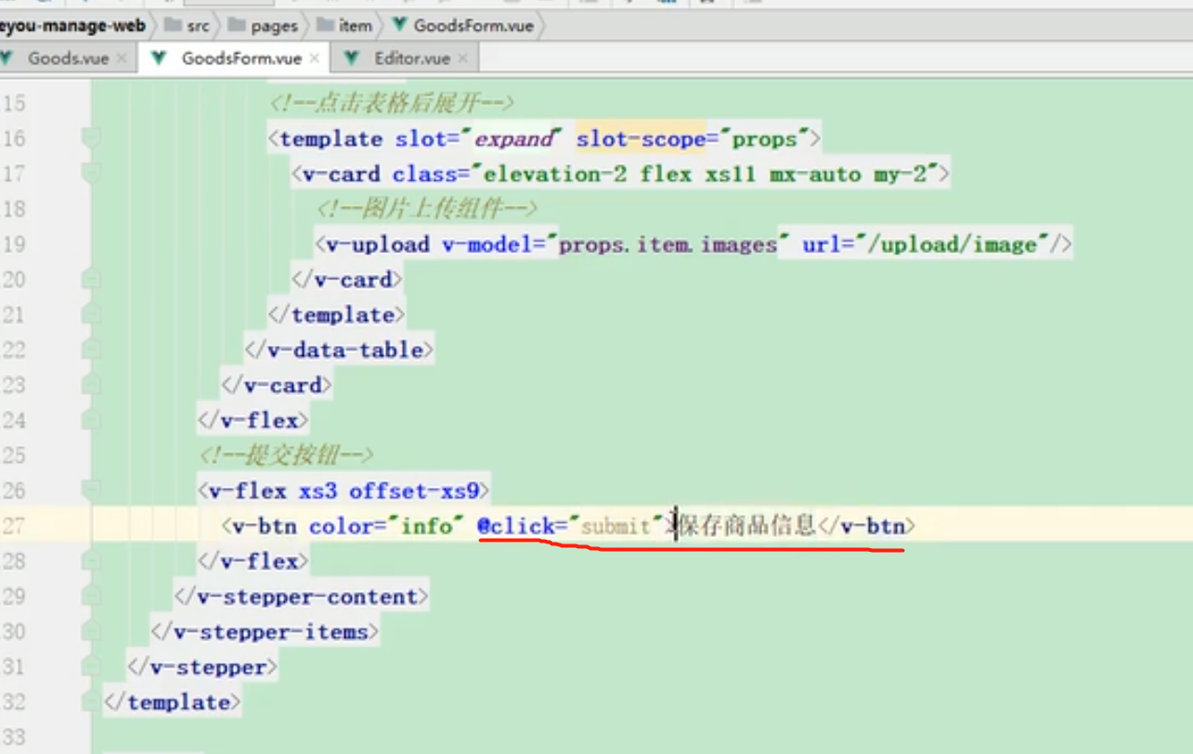The height and width of the screenshot is (754, 1193).
Task: Click the v-flex xs3 offset-xs9 tag
Action: tap(344, 491)
